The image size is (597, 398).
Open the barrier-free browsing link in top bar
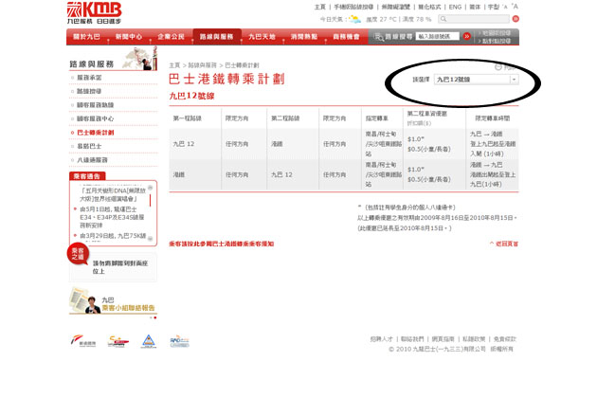pos(396,7)
